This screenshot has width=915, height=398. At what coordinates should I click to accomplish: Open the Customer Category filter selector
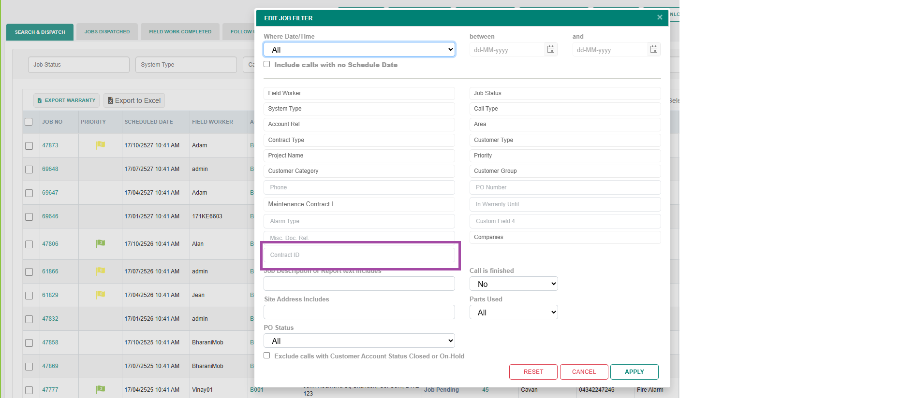pyautogui.click(x=359, y=171)
